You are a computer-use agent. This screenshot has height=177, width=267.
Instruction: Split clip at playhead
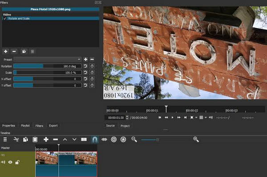click(x=84, y=139)
